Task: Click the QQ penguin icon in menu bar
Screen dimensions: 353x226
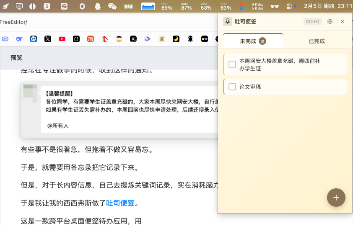Action: point(98,6)
